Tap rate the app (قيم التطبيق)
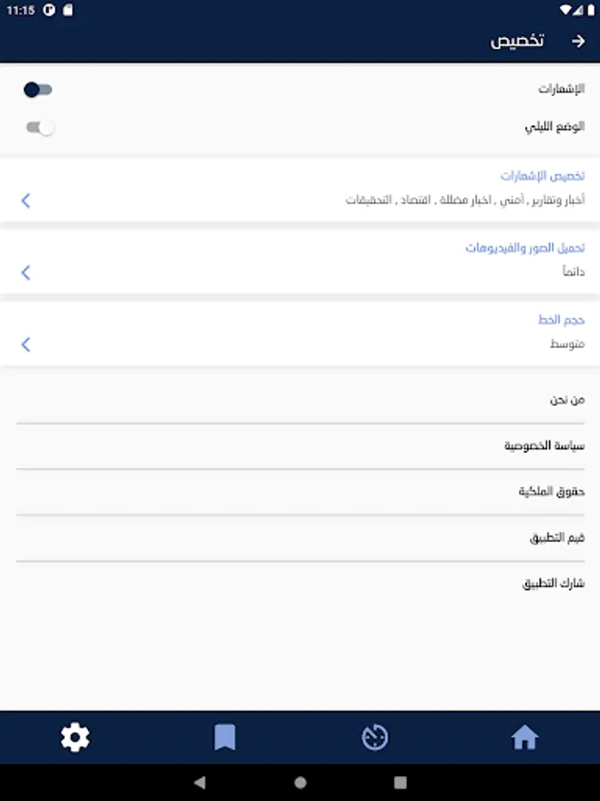600x801 pixels. pos(300,538)
